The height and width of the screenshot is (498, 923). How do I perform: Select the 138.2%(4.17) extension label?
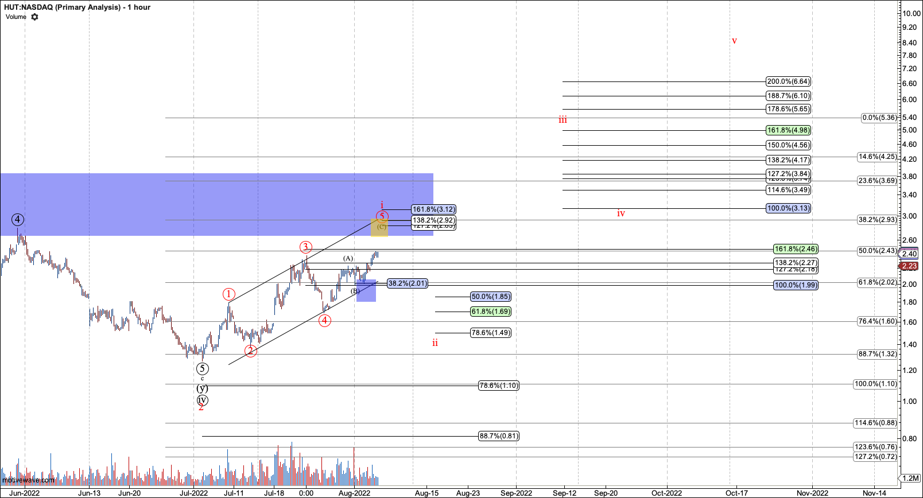coord(789,160)
